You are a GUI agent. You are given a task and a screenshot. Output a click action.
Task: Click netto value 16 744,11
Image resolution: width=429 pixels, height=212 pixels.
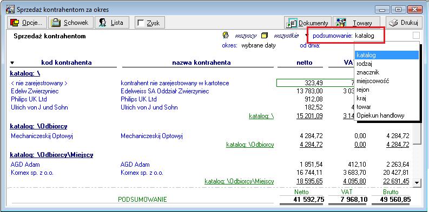[x=309, y=173]
